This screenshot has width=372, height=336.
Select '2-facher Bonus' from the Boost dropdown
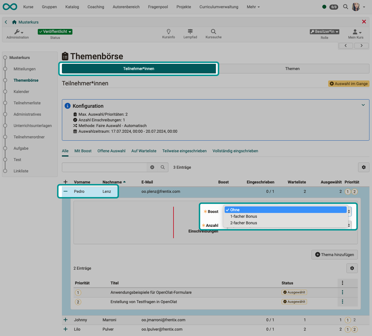tap(244, 223)
